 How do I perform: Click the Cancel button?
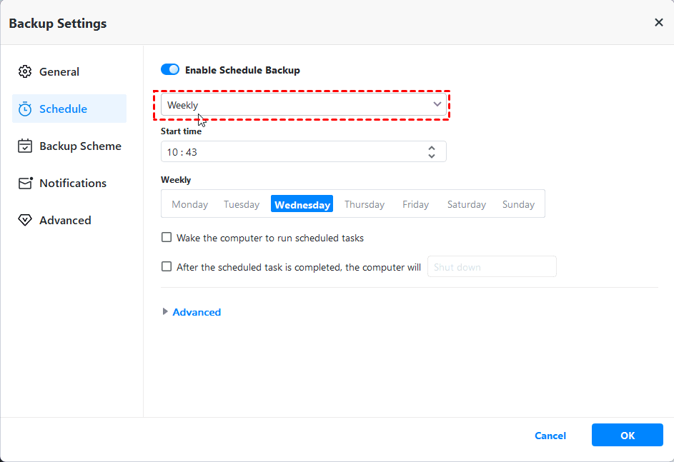tap(550, 436)
